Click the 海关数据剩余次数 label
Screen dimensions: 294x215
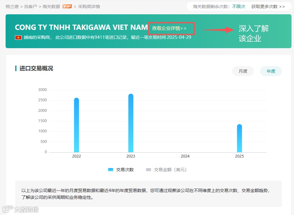point(210,7)
